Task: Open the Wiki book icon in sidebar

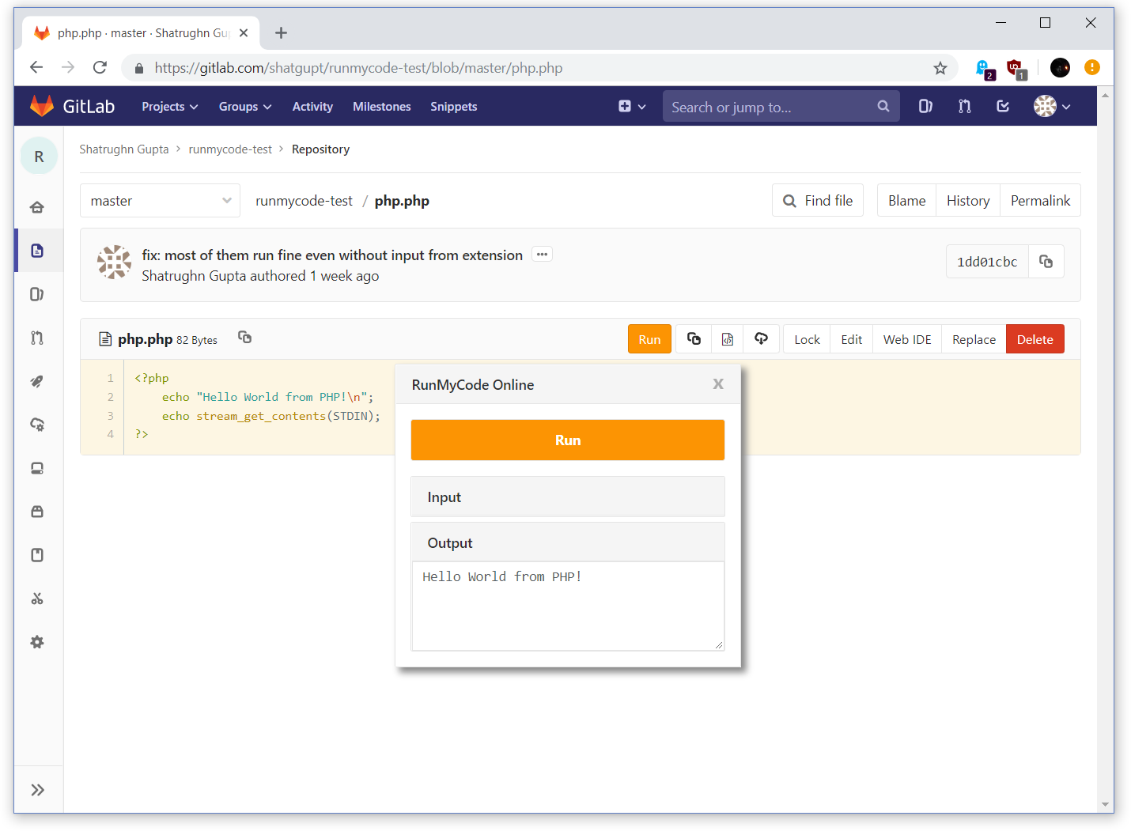Action: pyautogui.click(x=37, y=555)
